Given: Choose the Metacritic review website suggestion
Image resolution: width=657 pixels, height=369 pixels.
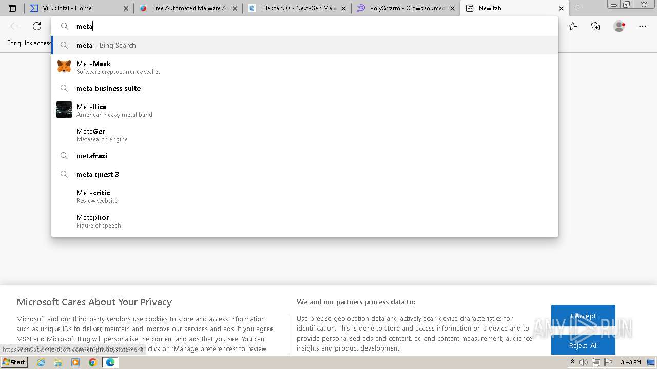Looking at the screenshot, I should pyautogui.click(x=305, y=196).
